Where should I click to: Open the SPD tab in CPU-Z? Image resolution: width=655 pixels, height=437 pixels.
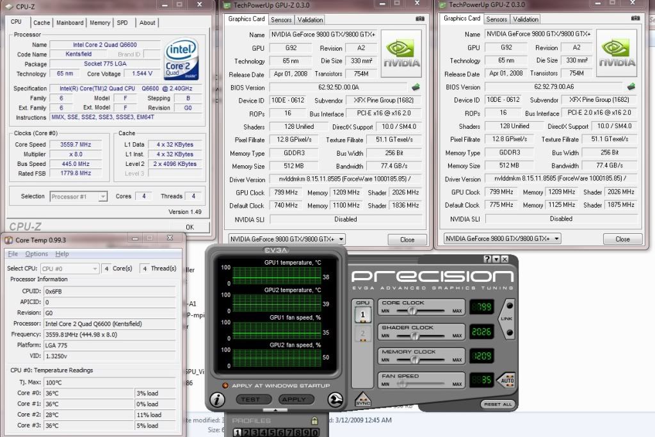click(x=122, y=22)
